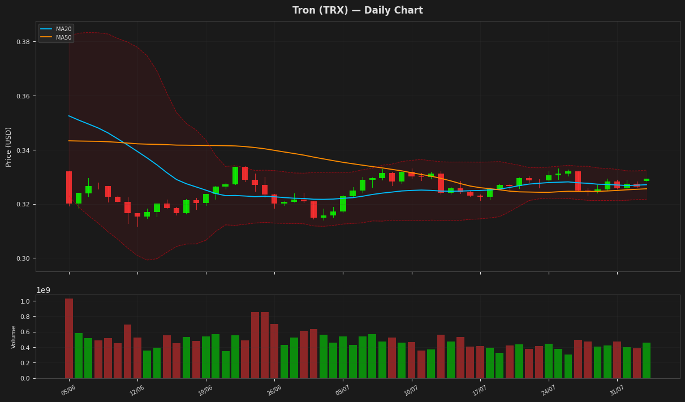Click the MA50 legend entry
Image resolution: width=685 pixels, height=402 pixels.
pos(56,37)
